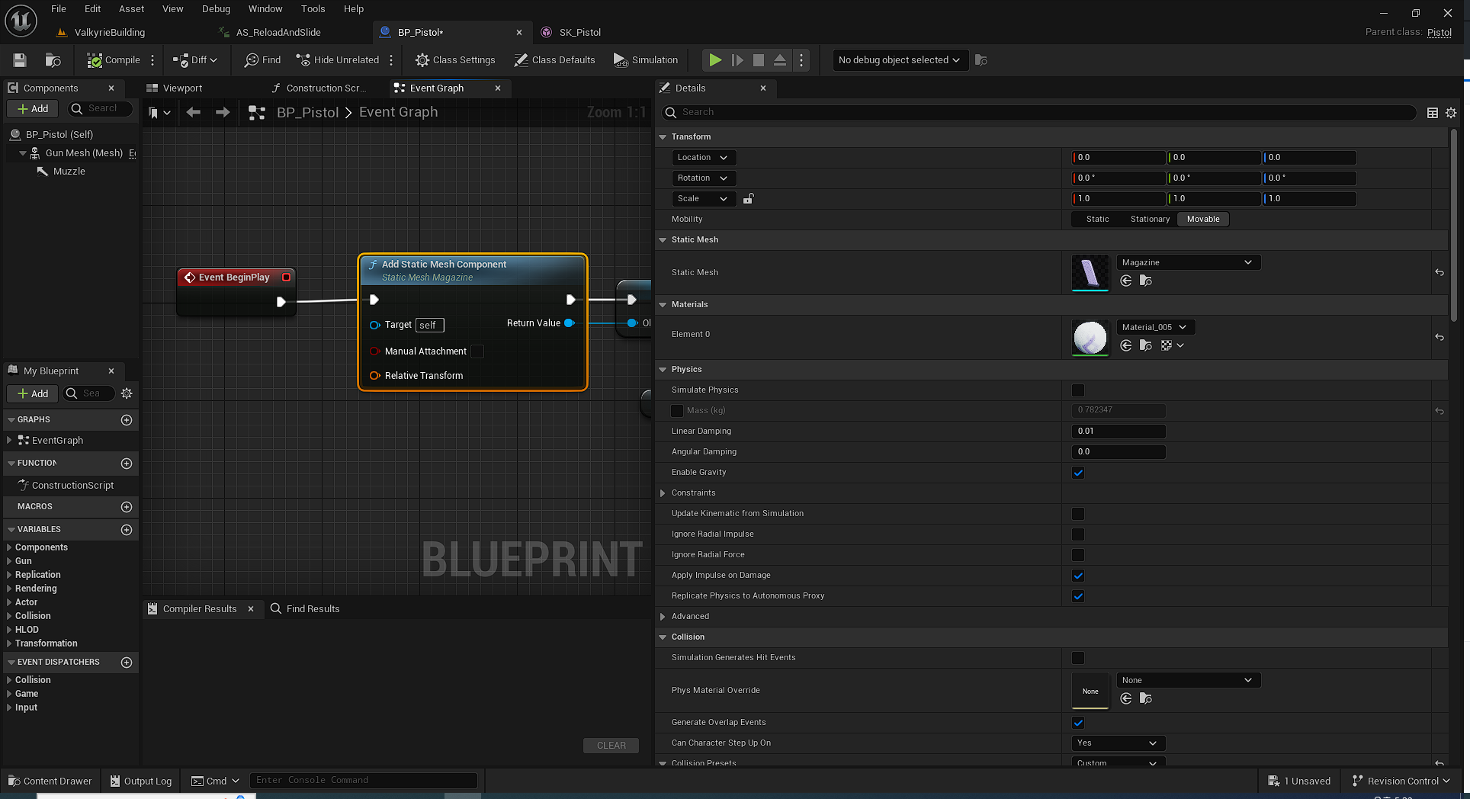Switch to the AS_ReloadAndSlide tab
This screenshot has width=1470, height=799.
[x=278, y=33]
